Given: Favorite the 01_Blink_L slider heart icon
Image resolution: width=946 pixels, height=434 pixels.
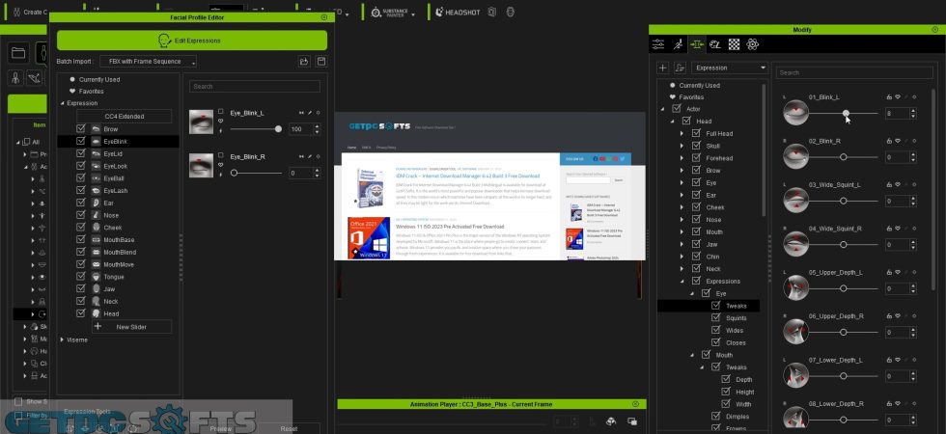Looking at the screenshot, I should pyautogui.click(x=898, y=97).
